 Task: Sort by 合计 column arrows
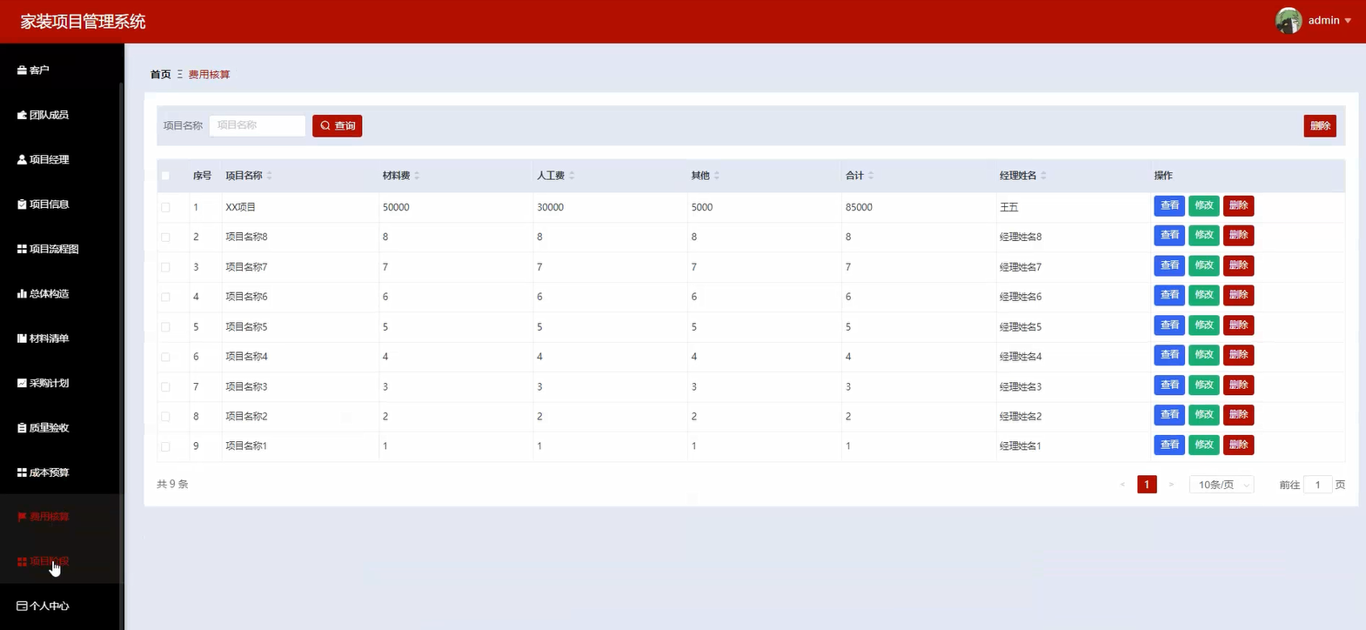(871, 176)
